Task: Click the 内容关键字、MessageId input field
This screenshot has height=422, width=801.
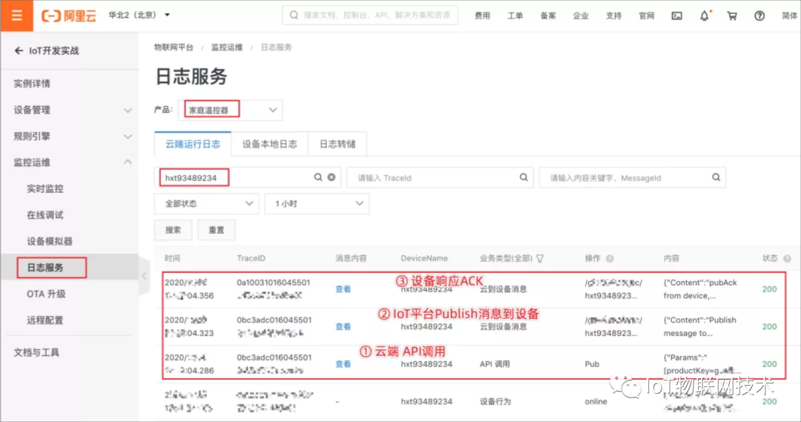Action: click(x=632, y=177)
